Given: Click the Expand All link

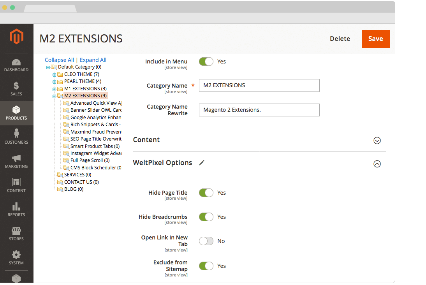Looking at the screenshot, I should (x=93, y=60).
